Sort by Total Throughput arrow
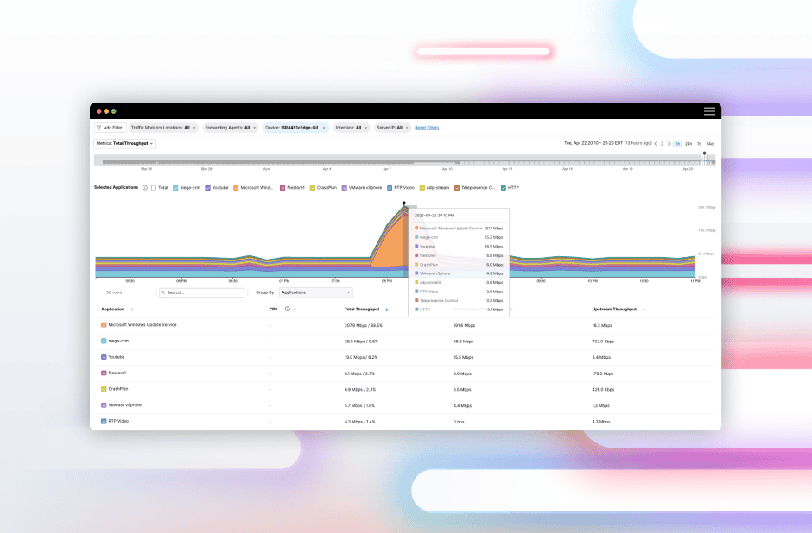 387,309
